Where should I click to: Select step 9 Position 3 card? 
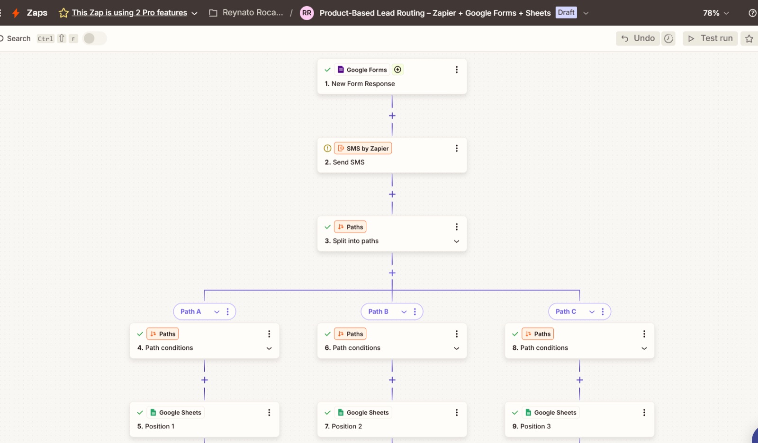(580, 419)
